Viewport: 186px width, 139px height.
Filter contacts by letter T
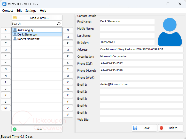coord(68,69)
